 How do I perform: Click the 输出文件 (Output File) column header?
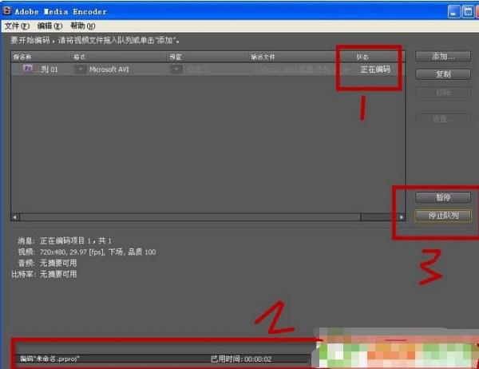pos(263,57)
